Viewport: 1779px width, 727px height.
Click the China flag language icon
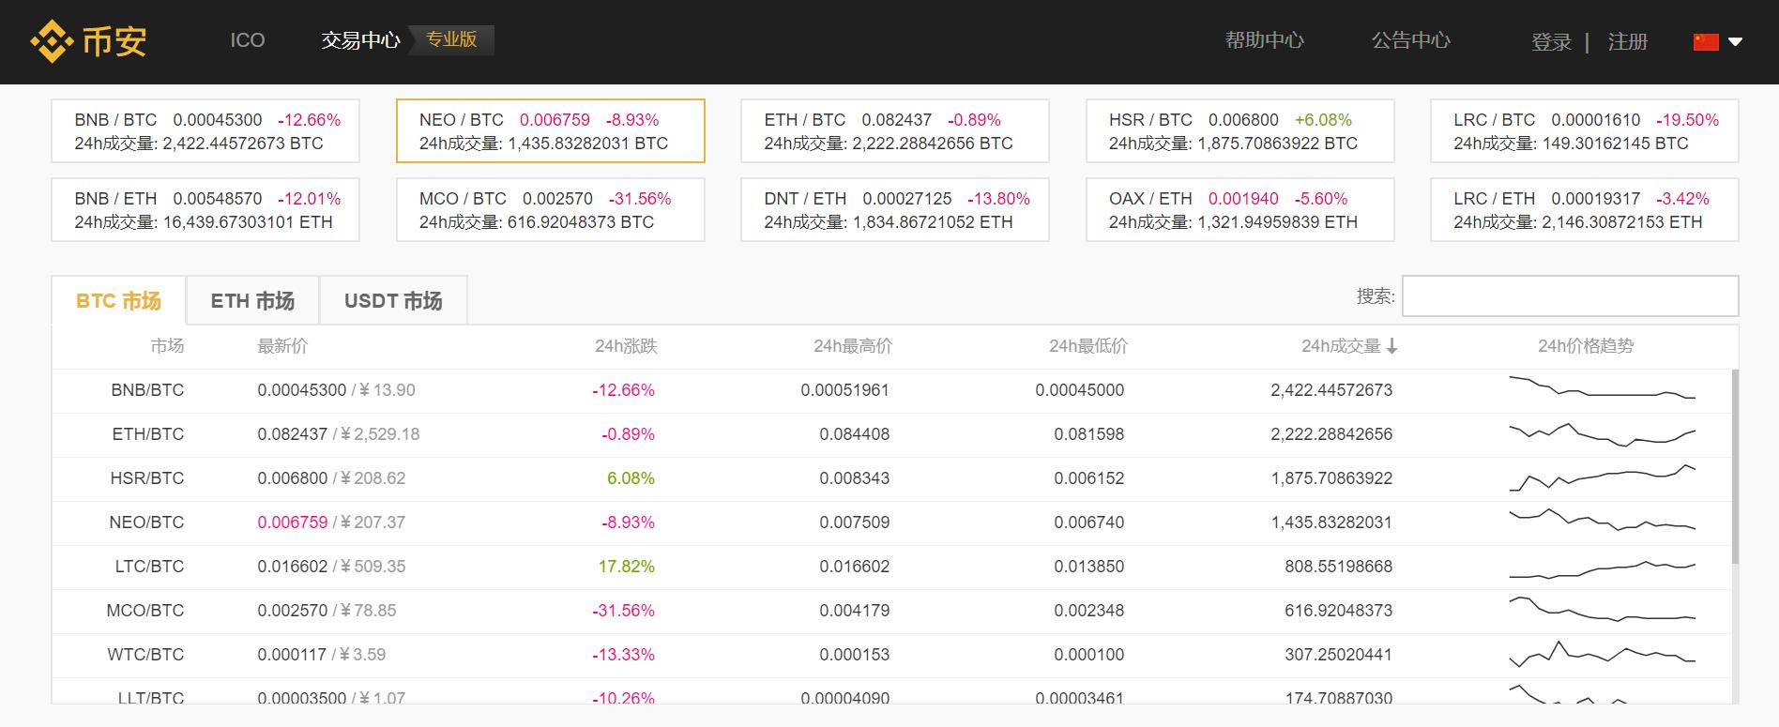tap(1706, 41)
